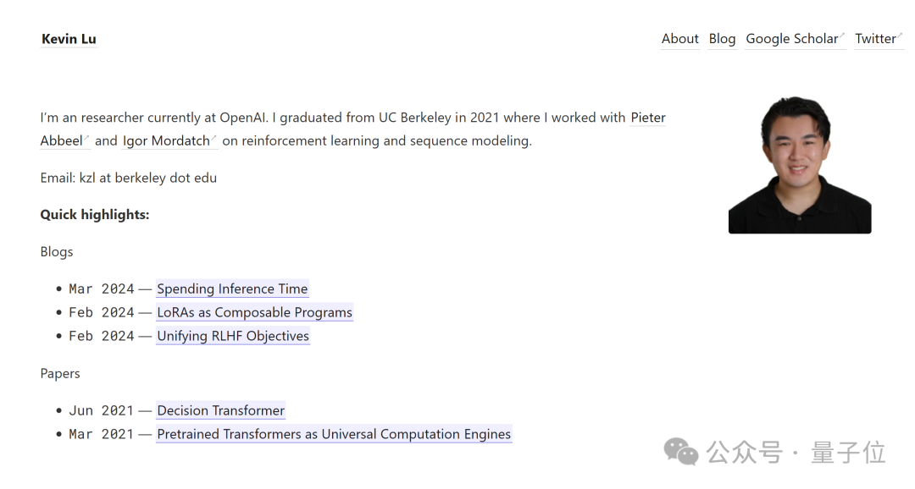The height and width of the screenshot is (489, 915).
Task: Click the external-link arrow after Igor Mordatch
Action: tap(214, 137)
